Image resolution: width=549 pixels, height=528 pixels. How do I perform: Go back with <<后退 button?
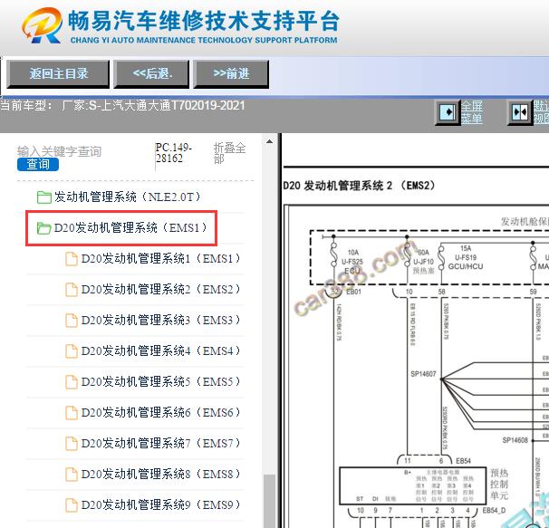pos(151,74)
